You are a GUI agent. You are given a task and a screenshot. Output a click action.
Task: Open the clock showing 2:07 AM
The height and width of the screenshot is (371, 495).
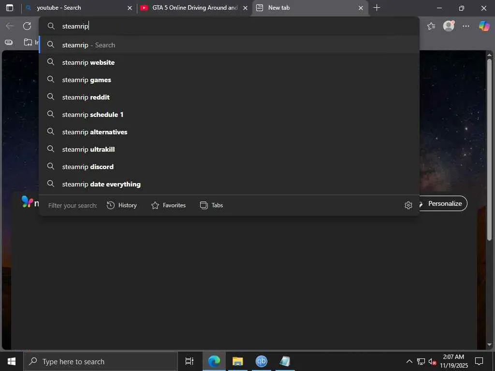point(453,361)
